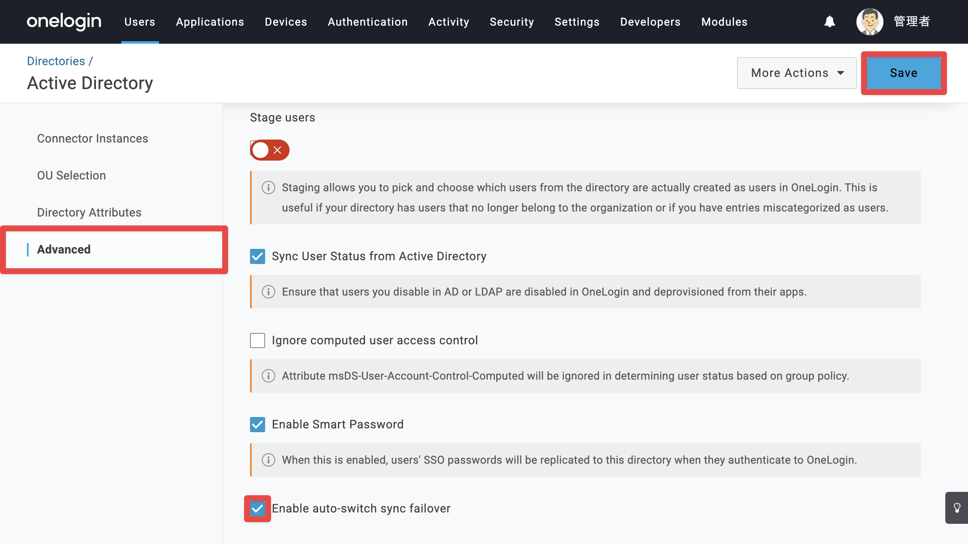Click the admin user avatar
This screenshot has height=544, width=968.
870,22
